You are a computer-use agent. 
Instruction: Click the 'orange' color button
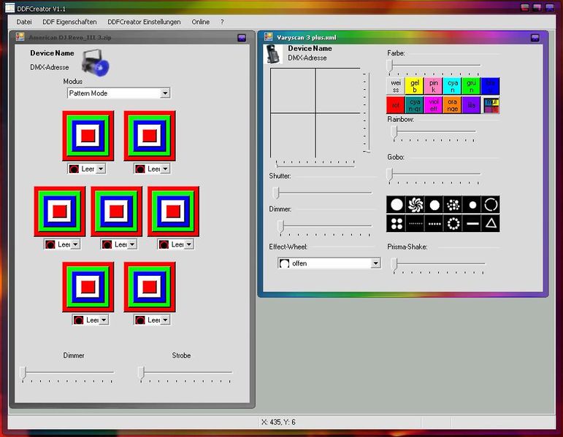point(453,105)
